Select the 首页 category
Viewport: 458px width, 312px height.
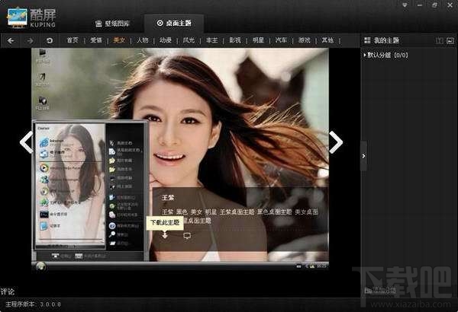73,40
